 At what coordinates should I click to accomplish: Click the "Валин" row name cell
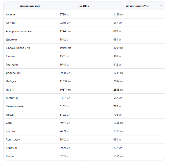click(10, 156)
